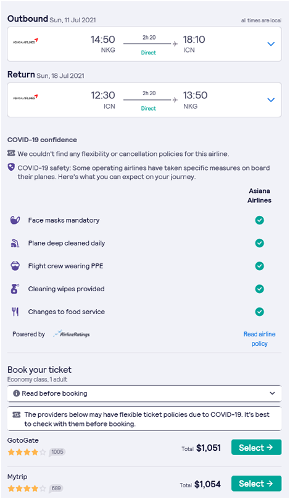Click the Changes to food service checkmark

pos(260,312)
